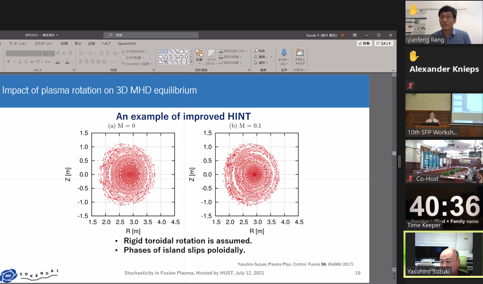Toggle Underline formatting

point(20,62)
